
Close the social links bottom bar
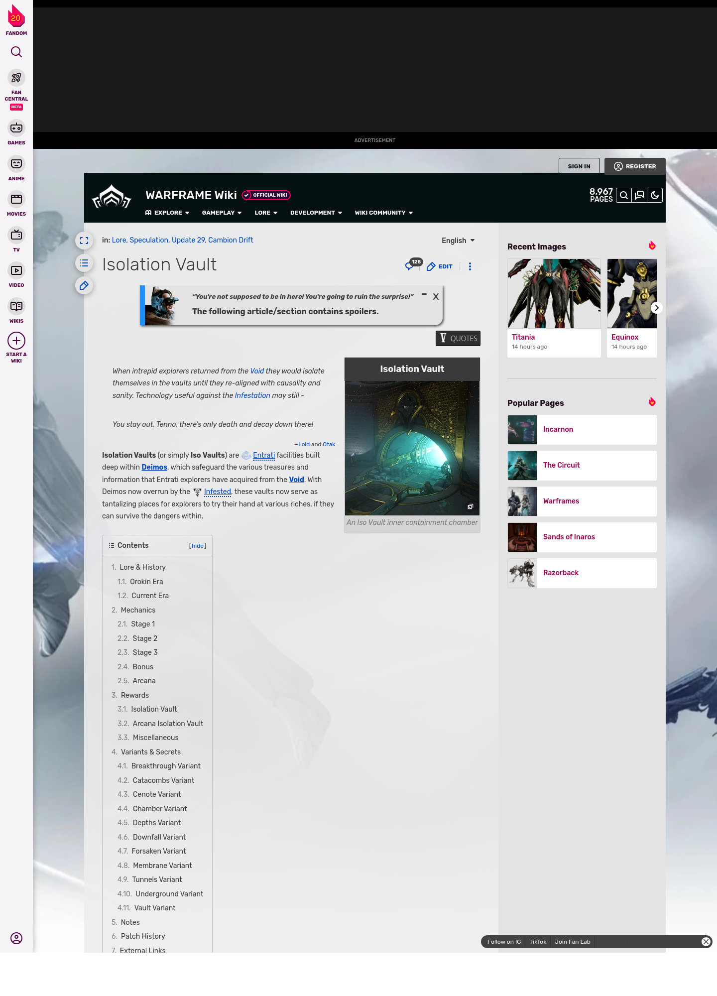(x=706, y=942)
